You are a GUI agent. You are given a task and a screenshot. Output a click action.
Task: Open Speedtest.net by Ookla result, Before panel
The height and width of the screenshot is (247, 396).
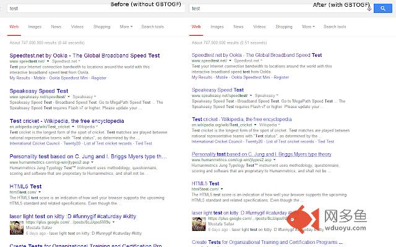coord(85,56)
